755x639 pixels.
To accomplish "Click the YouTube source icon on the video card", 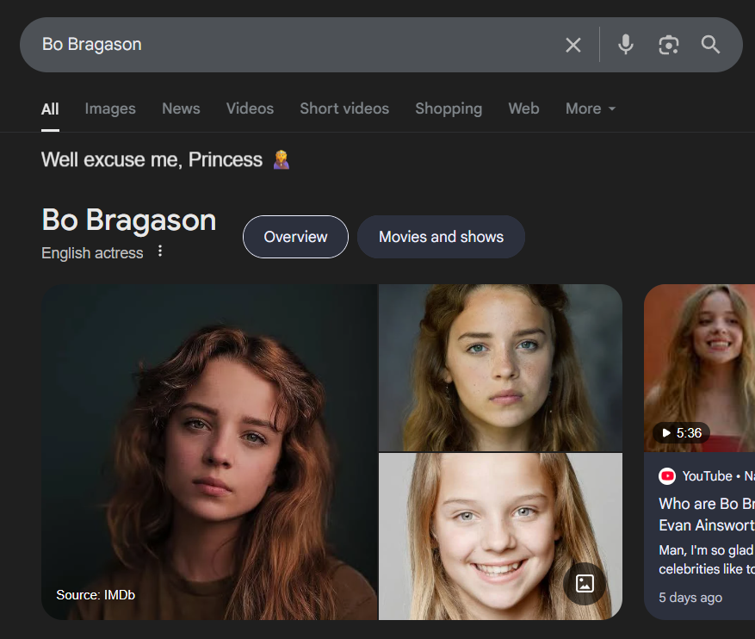I will coord(667,476).
